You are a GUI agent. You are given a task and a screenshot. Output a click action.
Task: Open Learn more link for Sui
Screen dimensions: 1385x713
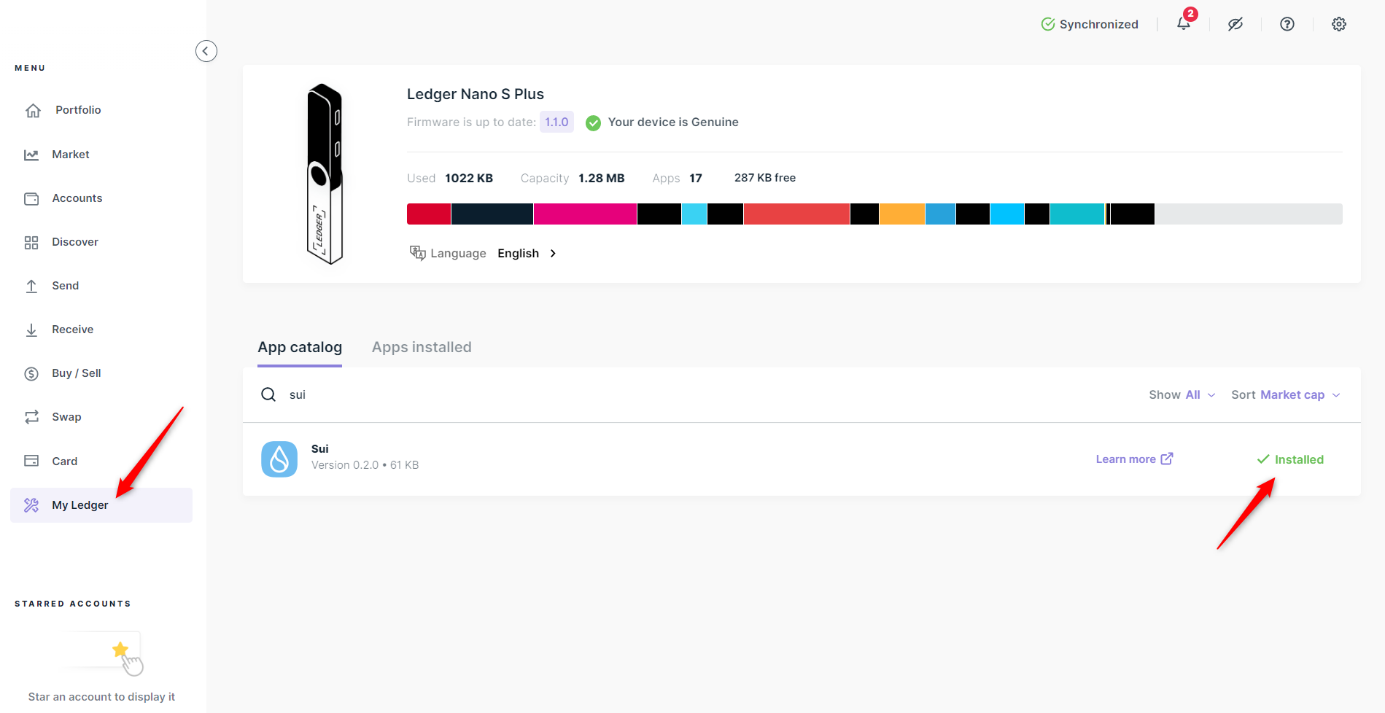1134,459
